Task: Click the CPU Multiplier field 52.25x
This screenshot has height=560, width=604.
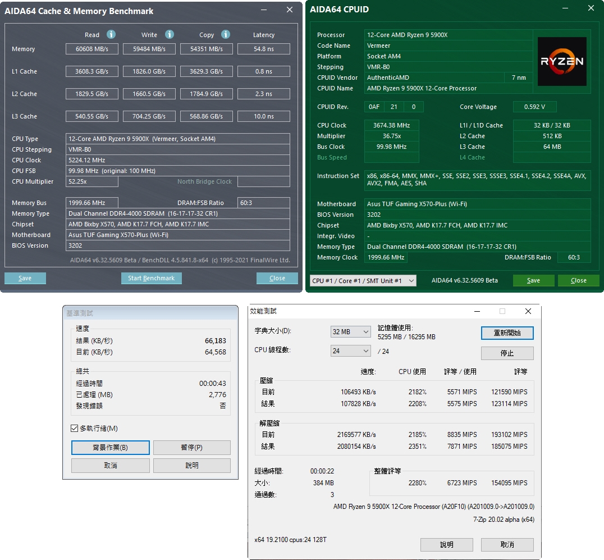Action: pyautogui.click(x=91, y=181)
